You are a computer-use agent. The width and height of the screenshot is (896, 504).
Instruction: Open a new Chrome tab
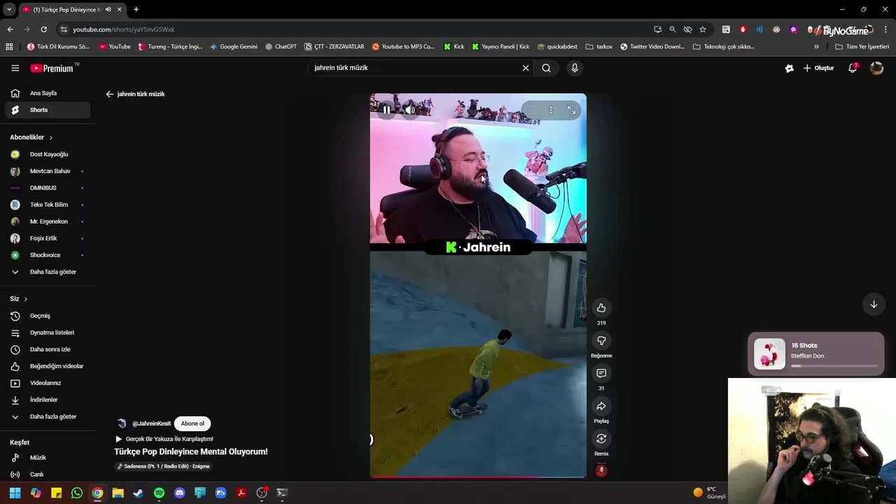[x=136, y=9]
